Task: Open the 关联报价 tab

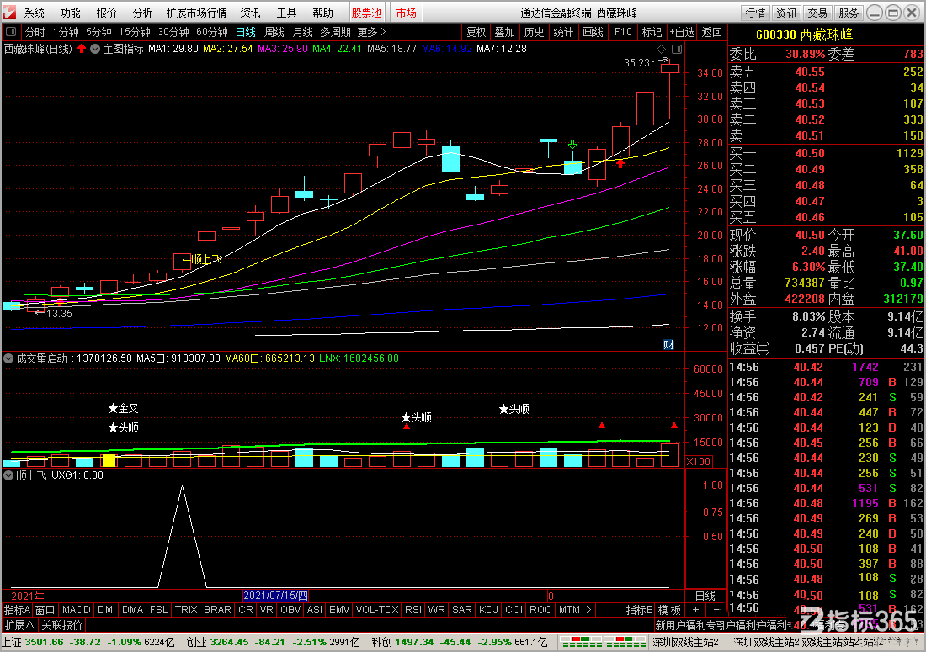Action: (x=62, y=625)
